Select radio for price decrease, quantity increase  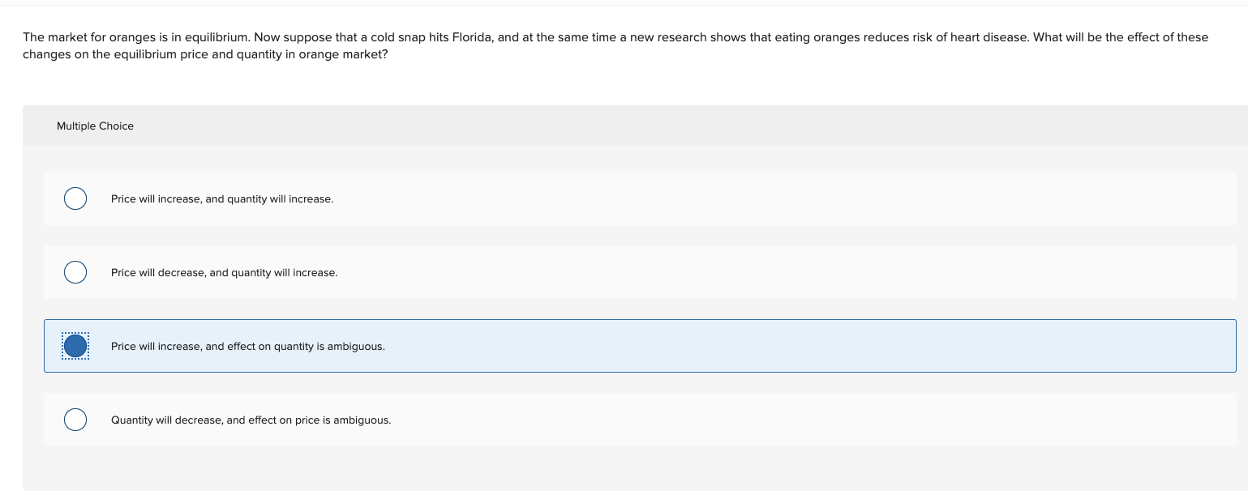[x=75, y=272]
